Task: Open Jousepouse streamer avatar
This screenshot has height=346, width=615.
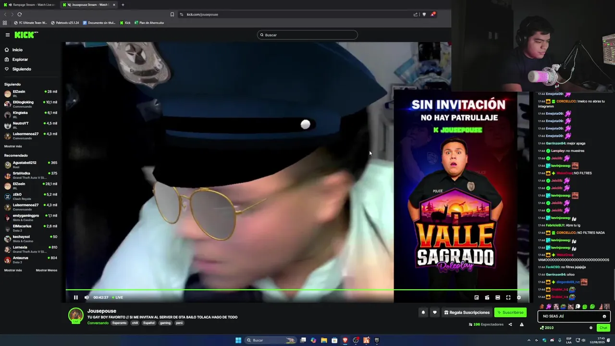Action: pos(75,316)
